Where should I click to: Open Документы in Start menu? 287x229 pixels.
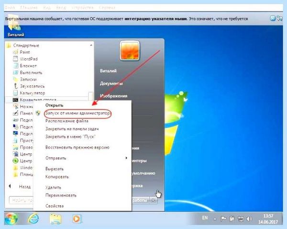[x=111, y=83]
